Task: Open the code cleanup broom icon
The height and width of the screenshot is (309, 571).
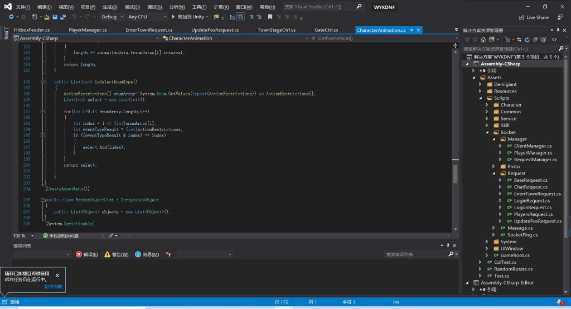Action: click(111, 236)
